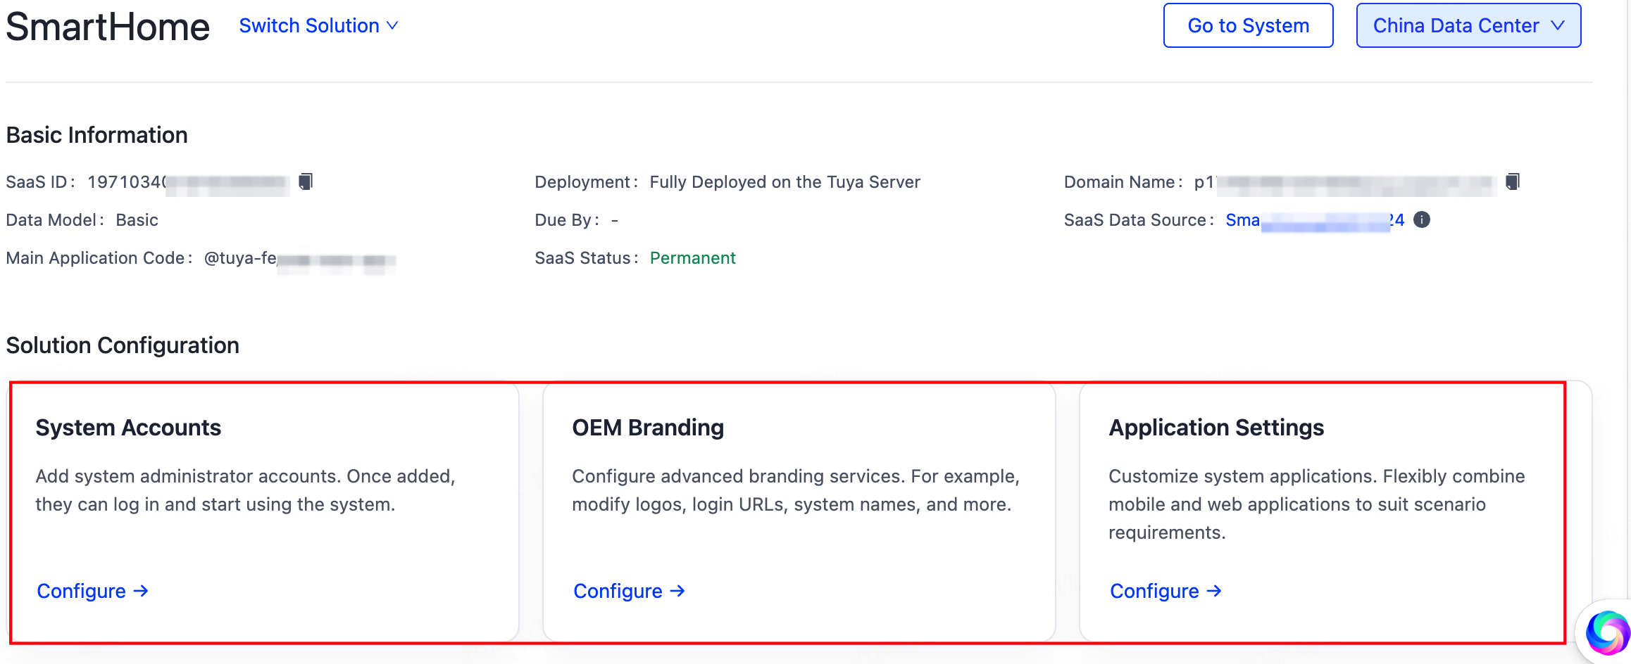This screenshot has width=1631, height=664.
Task: Click the chevron on China Data Center
Action: pos(1559,25)
